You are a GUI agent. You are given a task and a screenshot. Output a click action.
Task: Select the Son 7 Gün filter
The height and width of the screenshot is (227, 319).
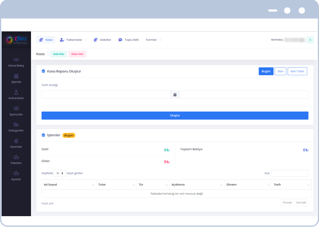pos(297,71)
